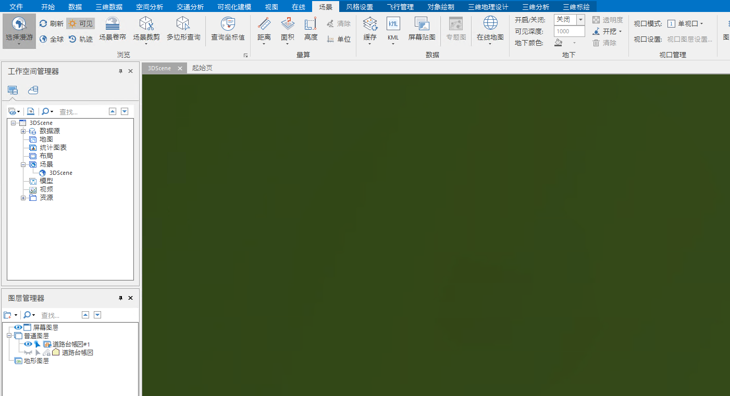Expand the 资源 tree node
The height and width of the screenshot is (396, 730).
[x=23, y=198]
